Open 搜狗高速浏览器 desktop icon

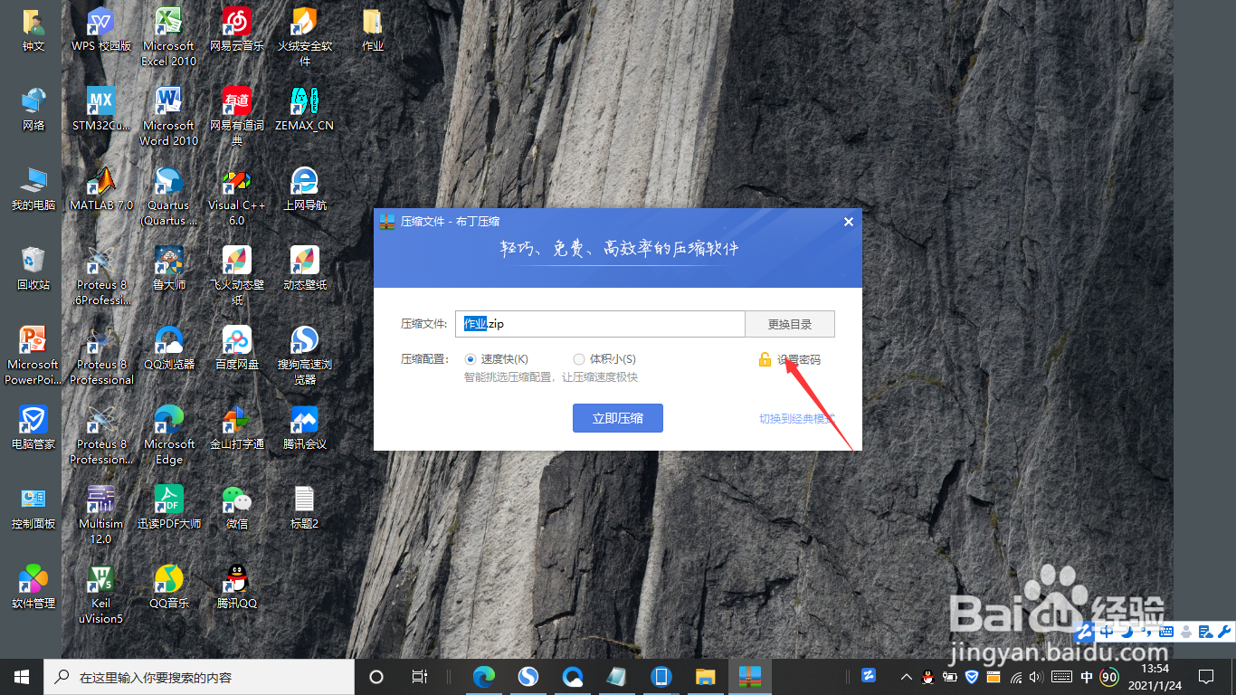[305, 355]
